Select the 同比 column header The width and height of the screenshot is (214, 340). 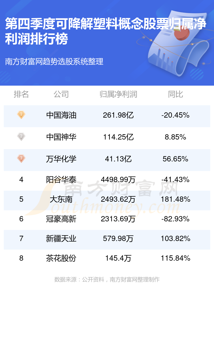click(175, 94)
